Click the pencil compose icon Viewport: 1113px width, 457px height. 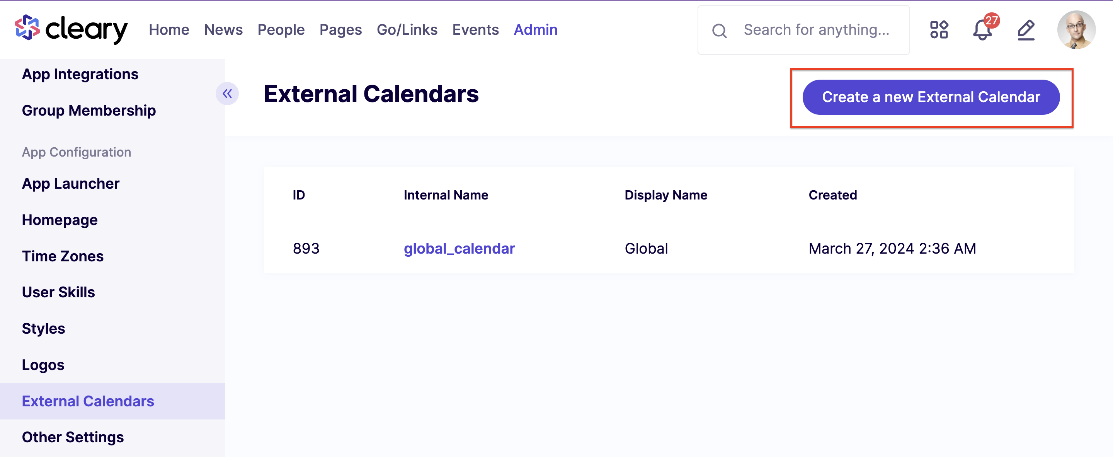pyautogui.click(x=1026, y=30)
